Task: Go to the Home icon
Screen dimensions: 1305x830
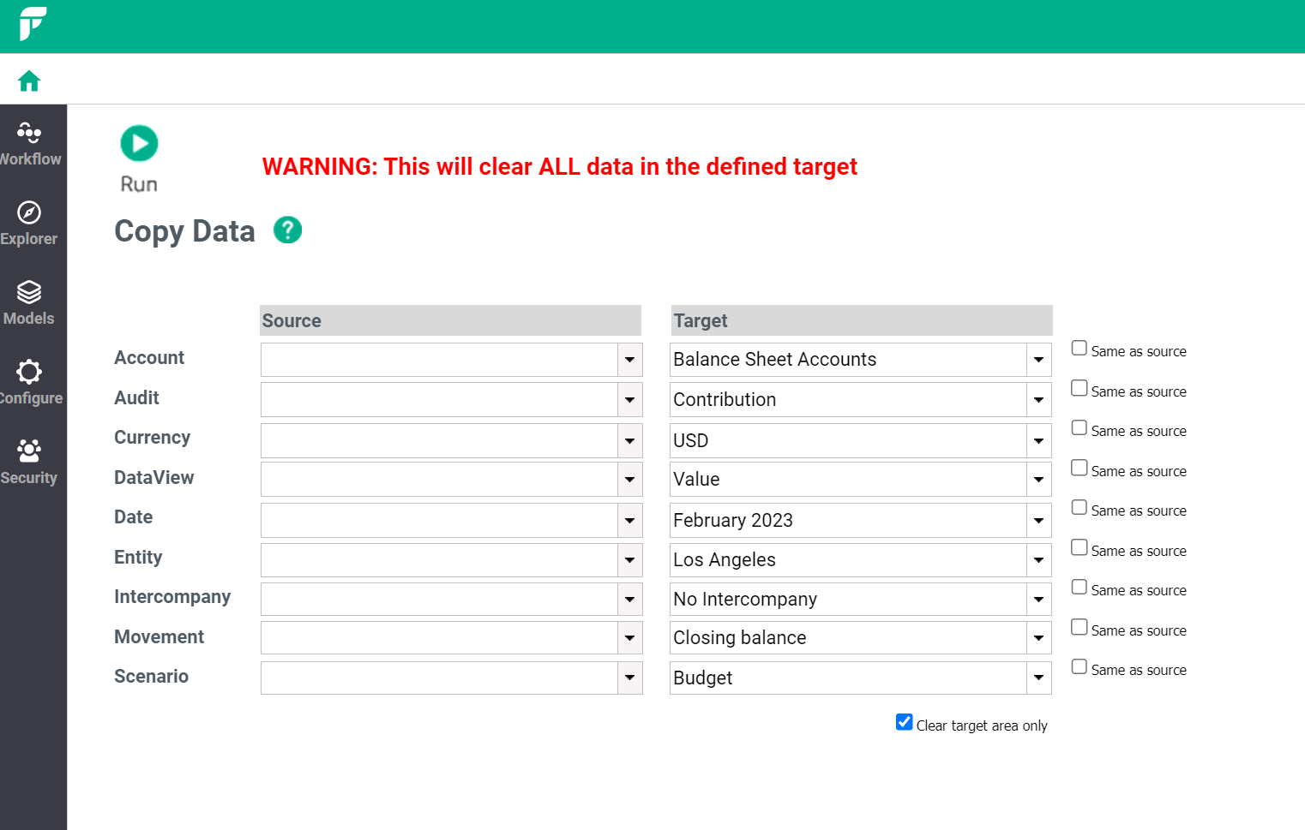Action: click(x=29, y=81)
